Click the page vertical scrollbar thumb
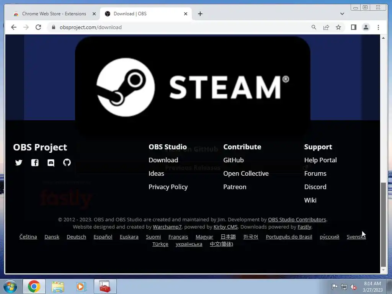 click(383, 225)
